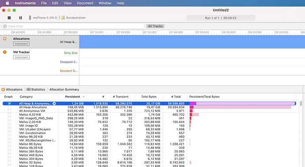
Task: Click the 07:00.000 timeline ruler mark
Action: click(71, 32)
